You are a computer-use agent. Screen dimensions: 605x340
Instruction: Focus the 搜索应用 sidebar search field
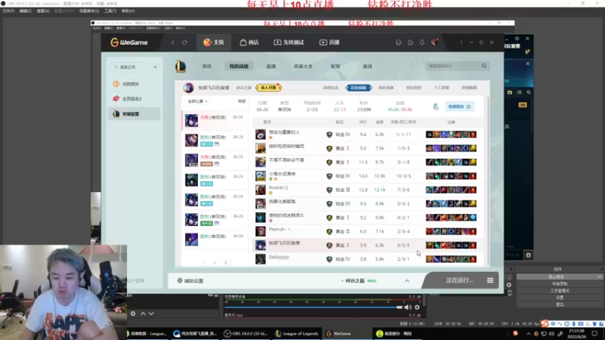[130, 67]
